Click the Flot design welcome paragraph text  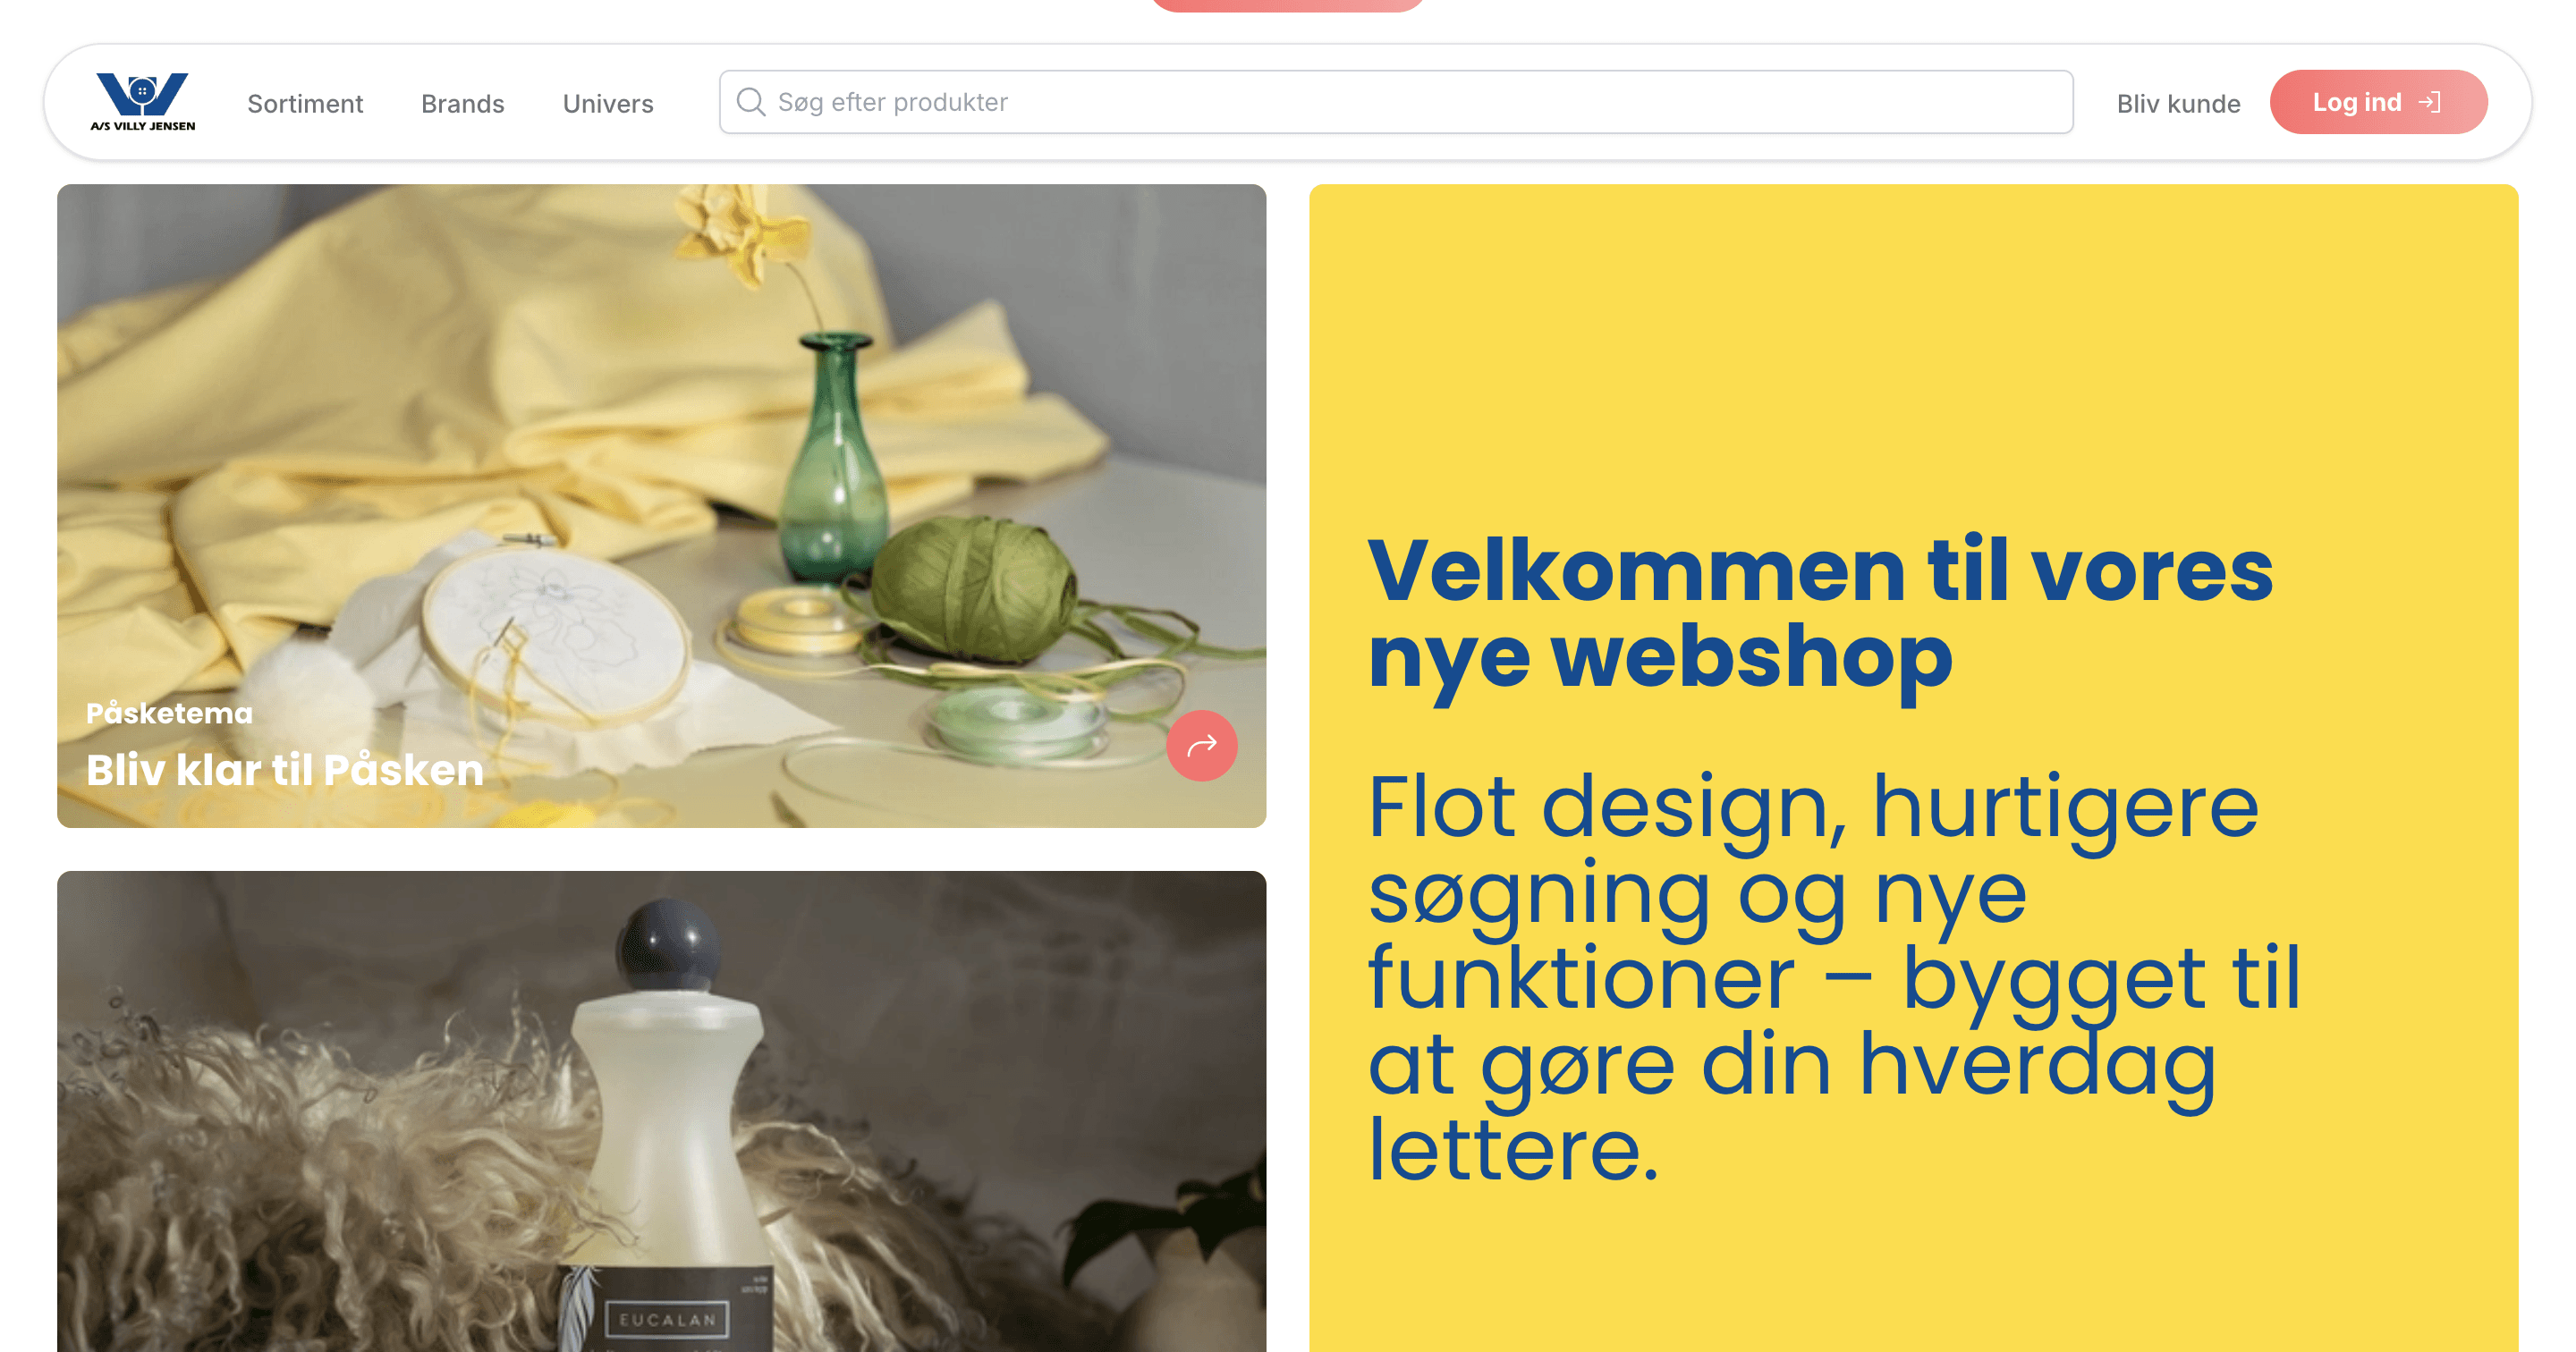(1833, 977)
